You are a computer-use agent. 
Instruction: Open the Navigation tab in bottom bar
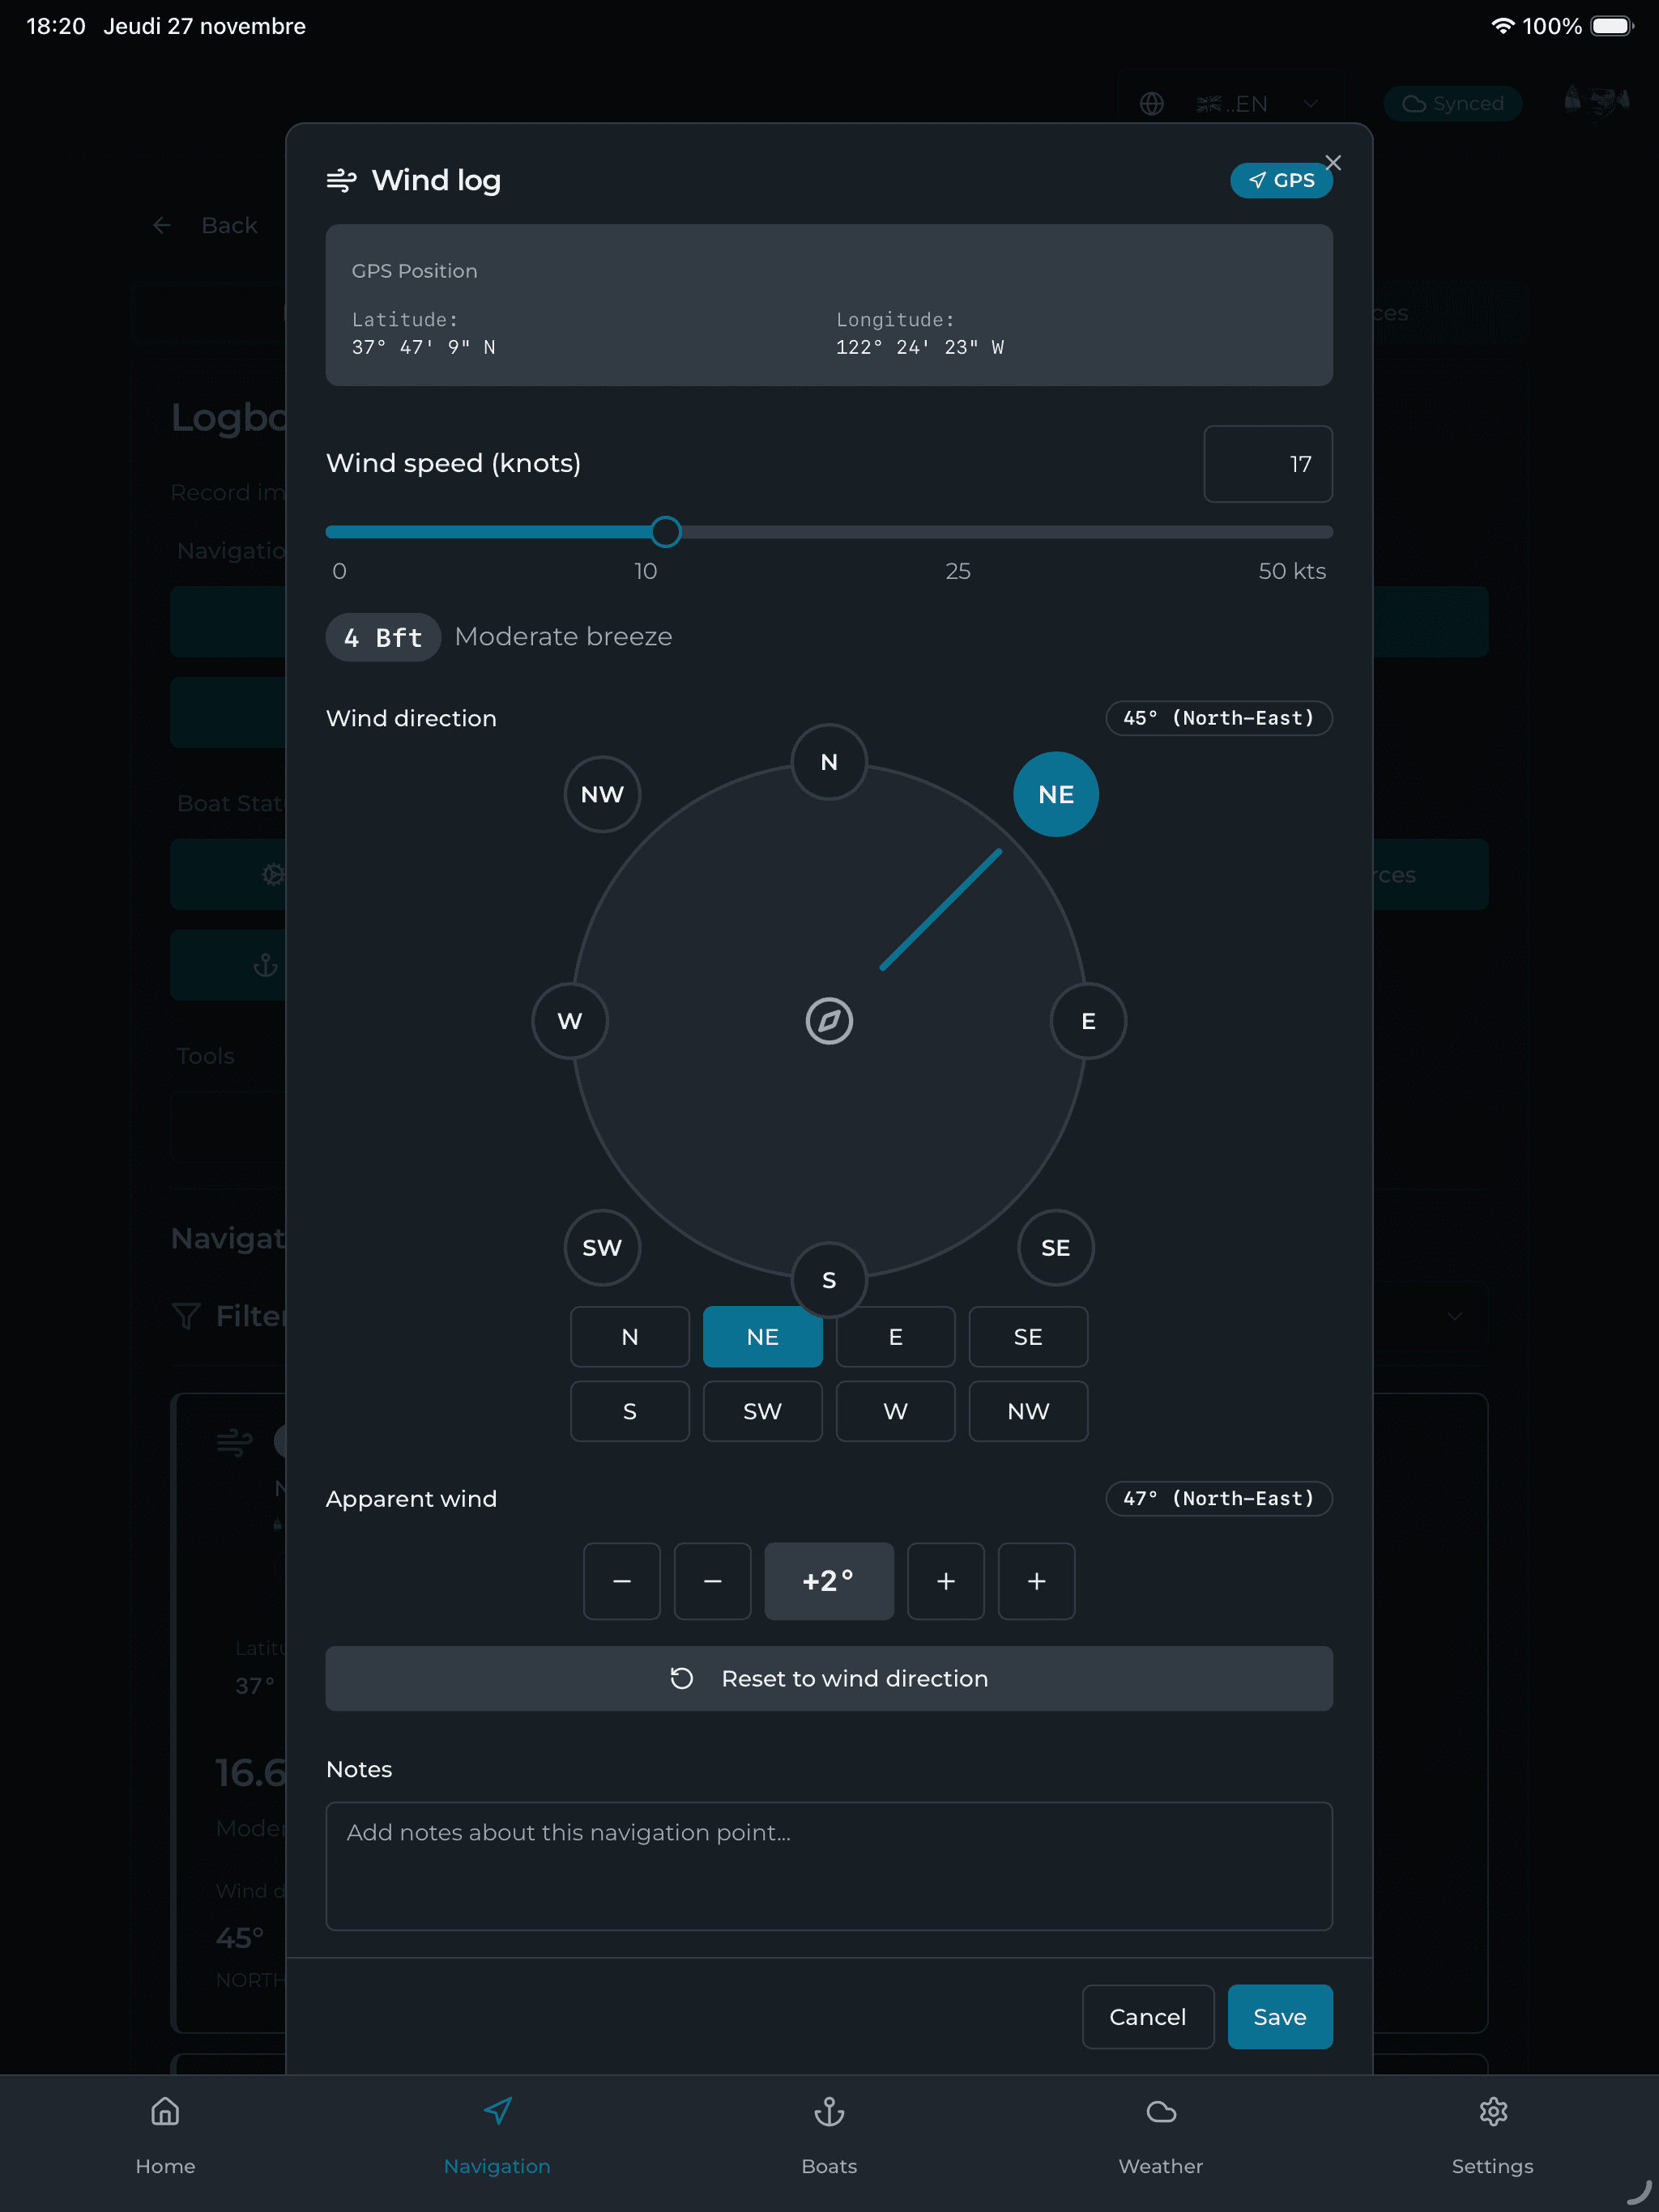(x=497, y=2136)
